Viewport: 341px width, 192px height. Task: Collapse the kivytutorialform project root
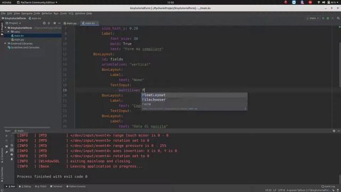coord(6,28)
